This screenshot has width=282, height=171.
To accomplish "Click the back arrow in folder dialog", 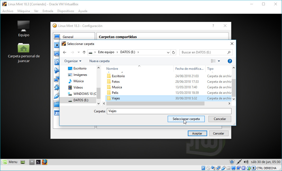I will pos(65,52).
